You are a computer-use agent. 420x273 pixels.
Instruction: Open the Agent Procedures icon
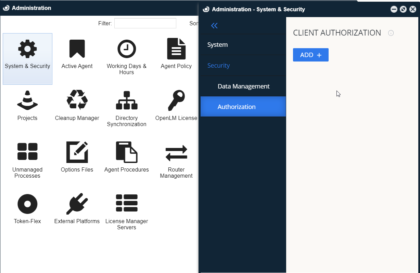point(127,152)
